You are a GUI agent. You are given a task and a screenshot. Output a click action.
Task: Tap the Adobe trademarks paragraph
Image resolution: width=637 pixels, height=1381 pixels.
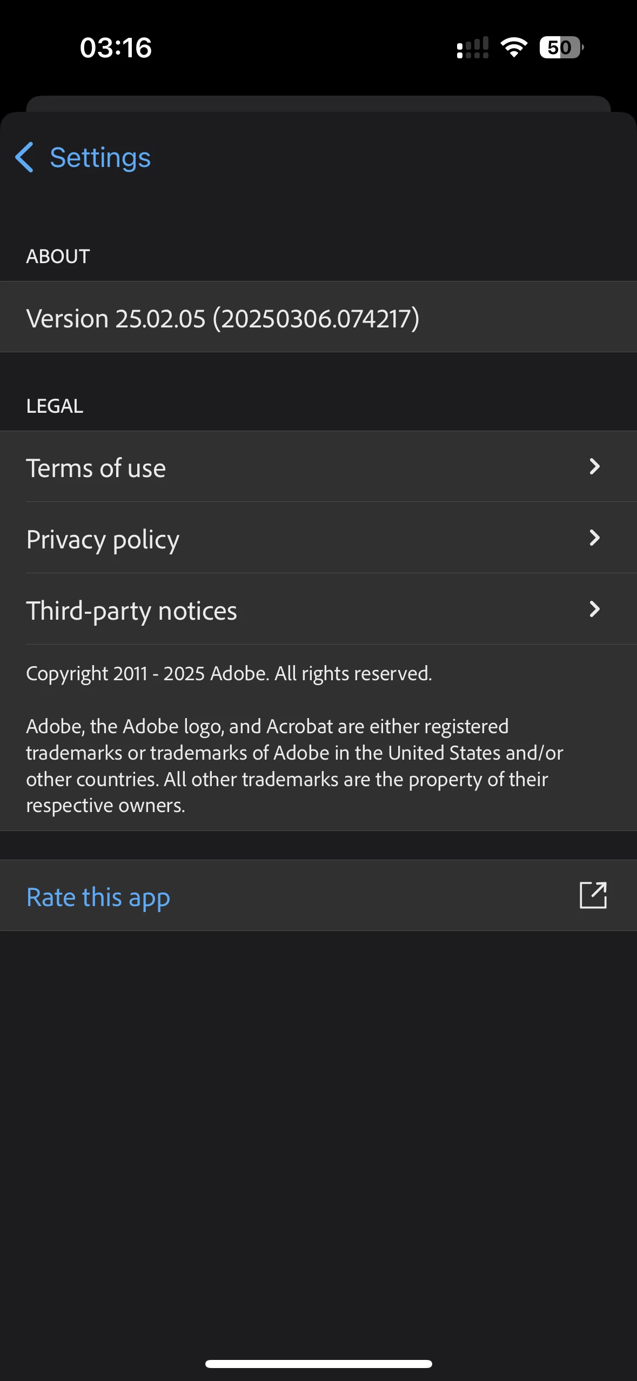point(294,766)
